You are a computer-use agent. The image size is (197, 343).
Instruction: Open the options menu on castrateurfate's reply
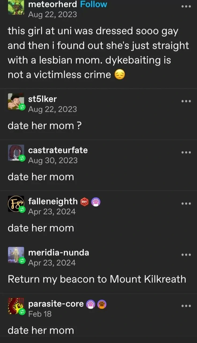[186, 153]
